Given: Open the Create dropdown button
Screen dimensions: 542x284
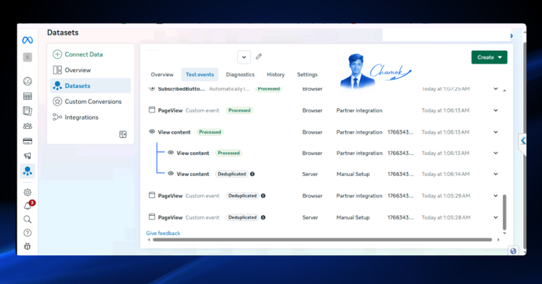Looking at the screenshot, I should [x=489, y=57].
